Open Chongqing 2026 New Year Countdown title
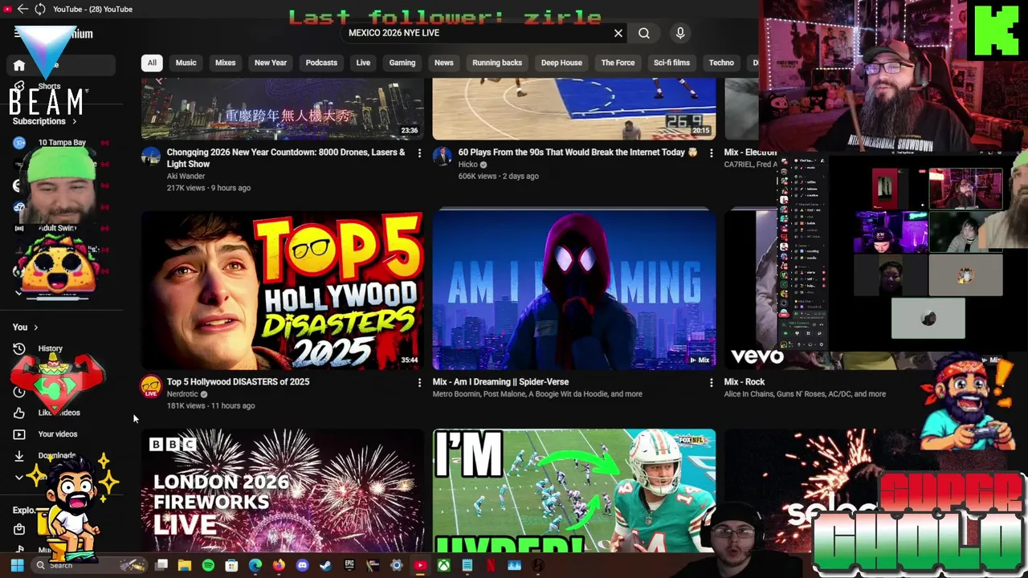1028x578 pixels. 286,158
